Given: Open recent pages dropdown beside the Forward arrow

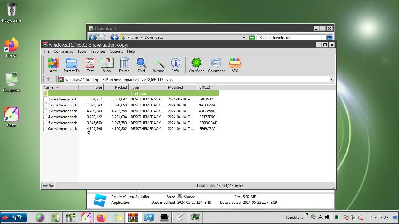Looking at the screenshot, I should click(x=107, y=38).
